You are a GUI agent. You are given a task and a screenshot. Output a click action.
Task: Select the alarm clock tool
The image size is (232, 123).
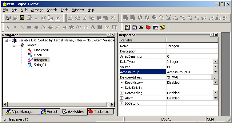click(114, 27)
